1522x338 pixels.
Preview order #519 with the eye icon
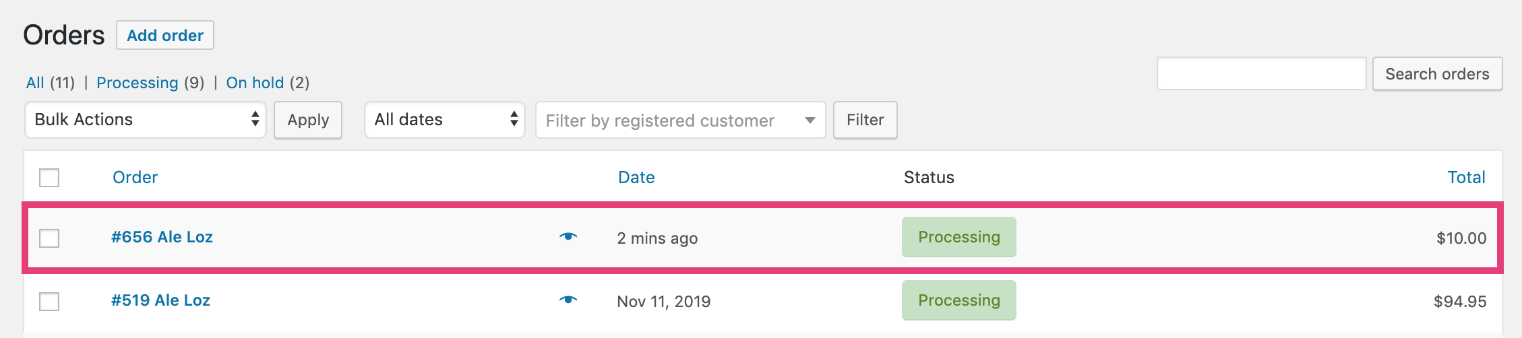568,300
